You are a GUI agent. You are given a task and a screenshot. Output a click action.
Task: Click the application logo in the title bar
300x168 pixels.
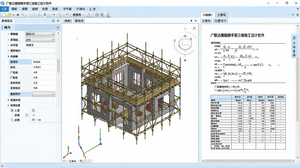coord(3,3)
